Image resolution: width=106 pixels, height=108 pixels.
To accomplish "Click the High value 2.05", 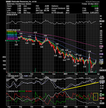I will (19, 8).
